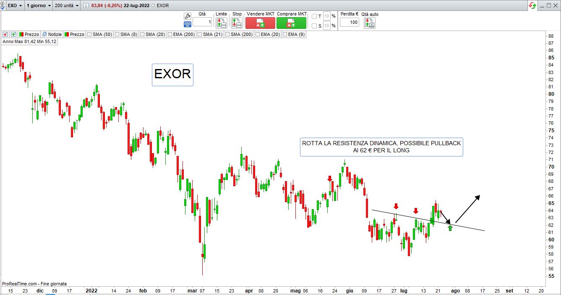The width and height of the screenshot is (561, 295).
Task: Click the 'Anno:Max 81,42 Min 55,12' label
Action: pyautogui.click(x=30, y=42)
